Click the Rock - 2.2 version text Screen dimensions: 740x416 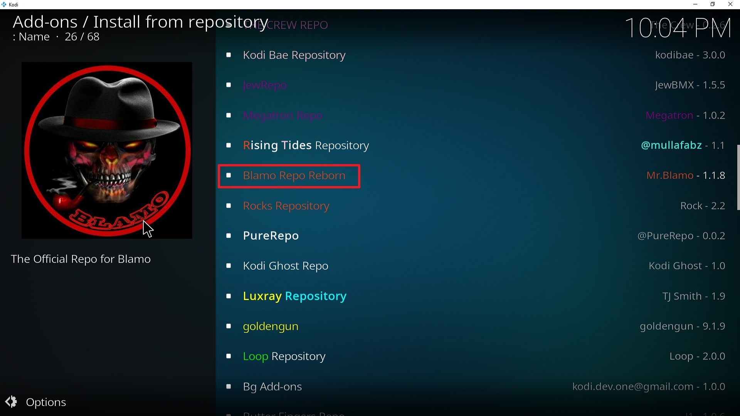pyautogui.click(x=703, y=206)
